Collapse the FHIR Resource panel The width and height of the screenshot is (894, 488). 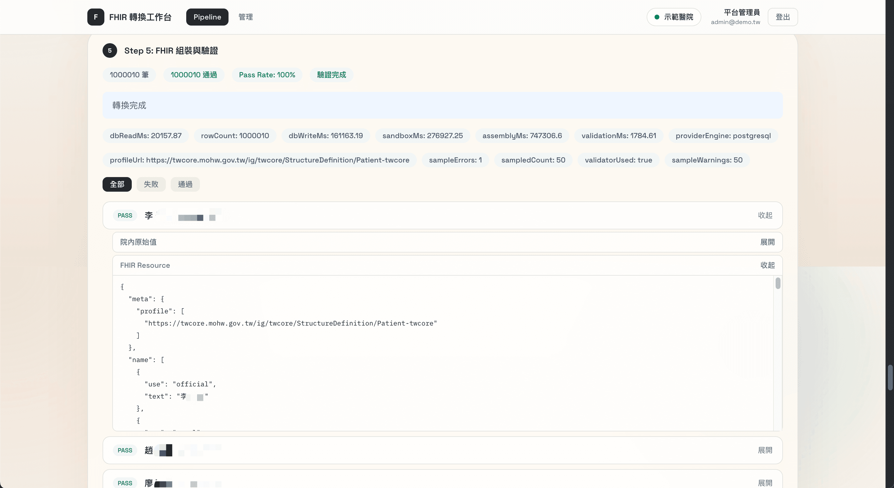[767, 265]
